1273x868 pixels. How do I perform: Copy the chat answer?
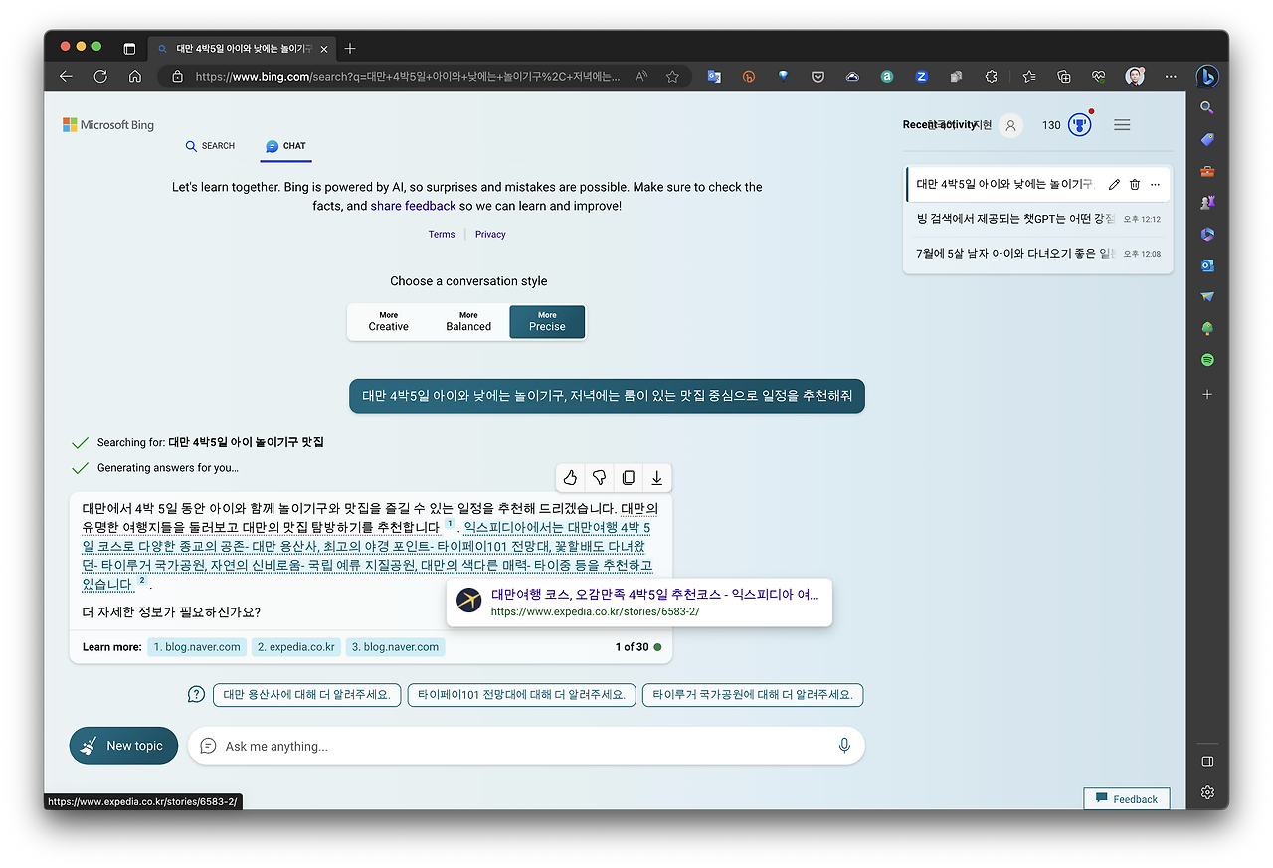click(629, 478)
